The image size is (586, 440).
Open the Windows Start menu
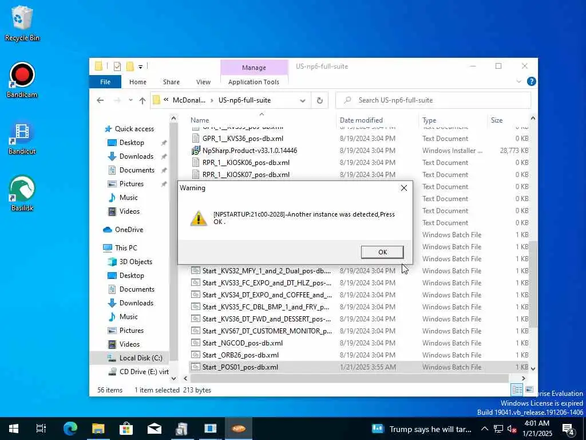click(14, 429)
